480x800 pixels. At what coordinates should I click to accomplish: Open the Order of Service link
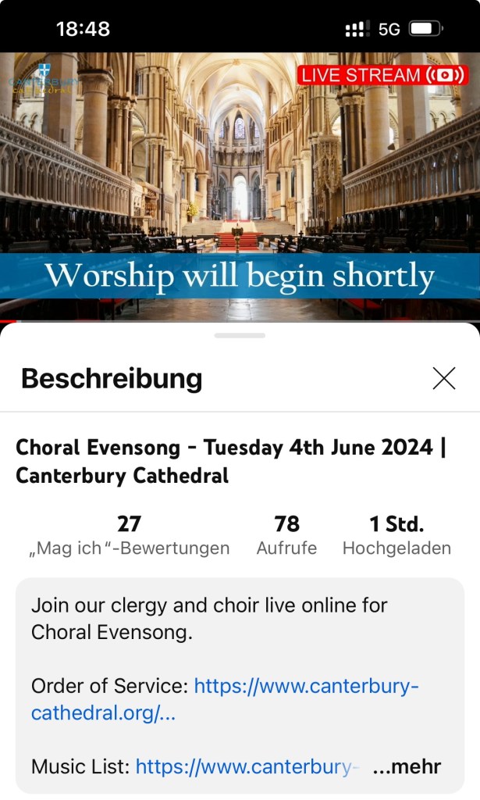pos(306,687)
